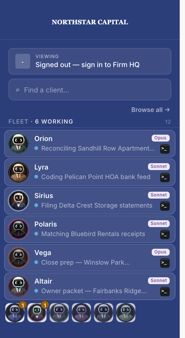Click Orion's robot avatar

18,144
